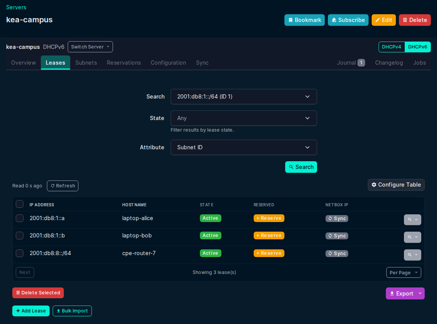Open the Per Page dropdown

[404, 273]
